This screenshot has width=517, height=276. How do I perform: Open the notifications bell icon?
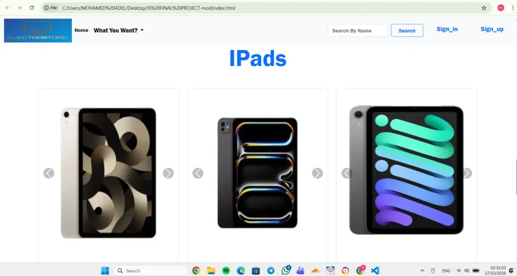pyautogui.click(x=511, y=271)
